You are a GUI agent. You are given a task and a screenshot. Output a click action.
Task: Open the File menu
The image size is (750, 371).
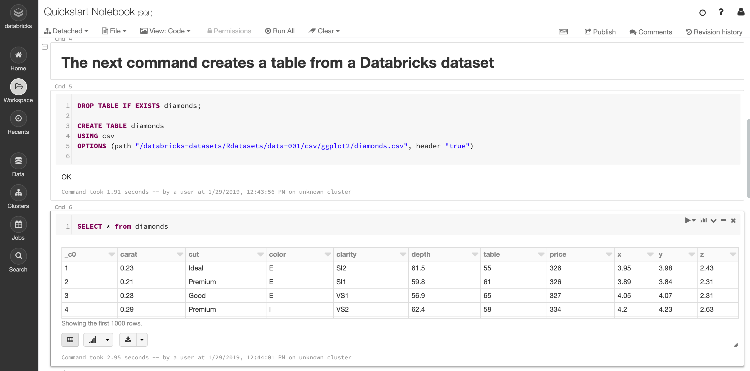point(114,31)
